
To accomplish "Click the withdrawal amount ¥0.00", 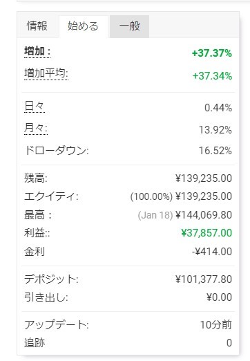I will pyautogui.click(x=219, y=297).
